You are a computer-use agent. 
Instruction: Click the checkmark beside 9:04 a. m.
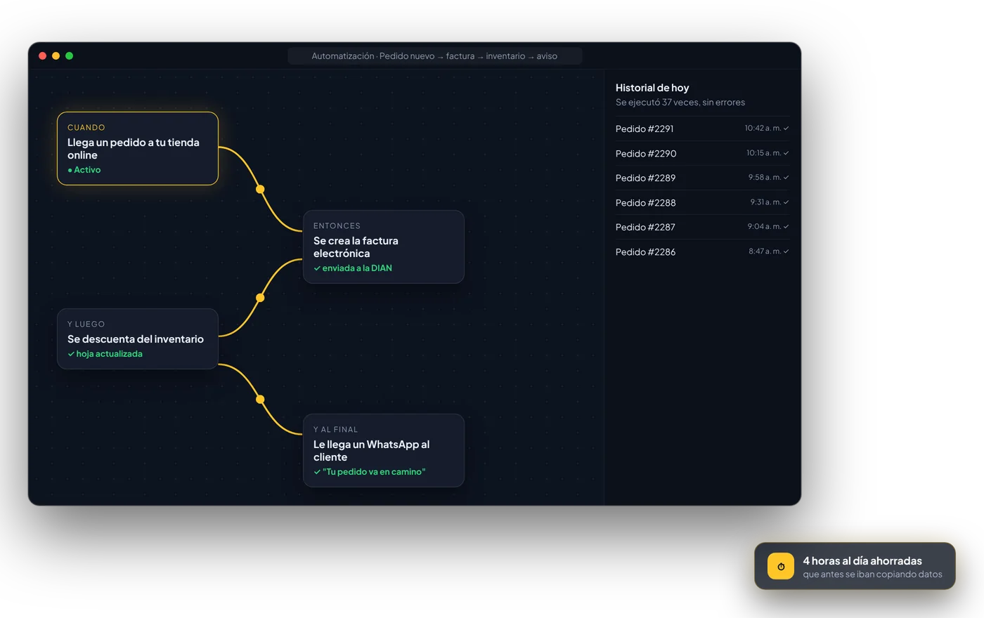786,227
